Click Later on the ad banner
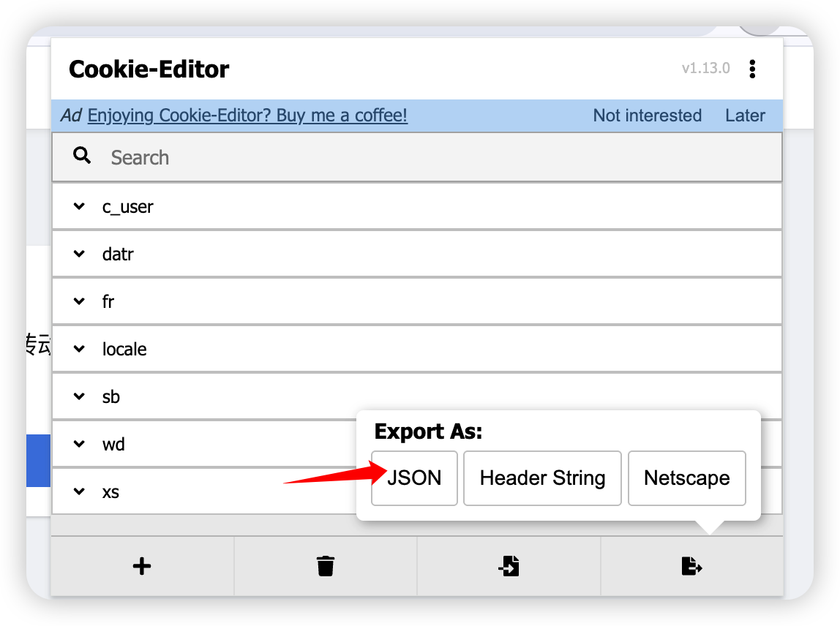This screenshot has height=626, width=840. coord(745,116)
